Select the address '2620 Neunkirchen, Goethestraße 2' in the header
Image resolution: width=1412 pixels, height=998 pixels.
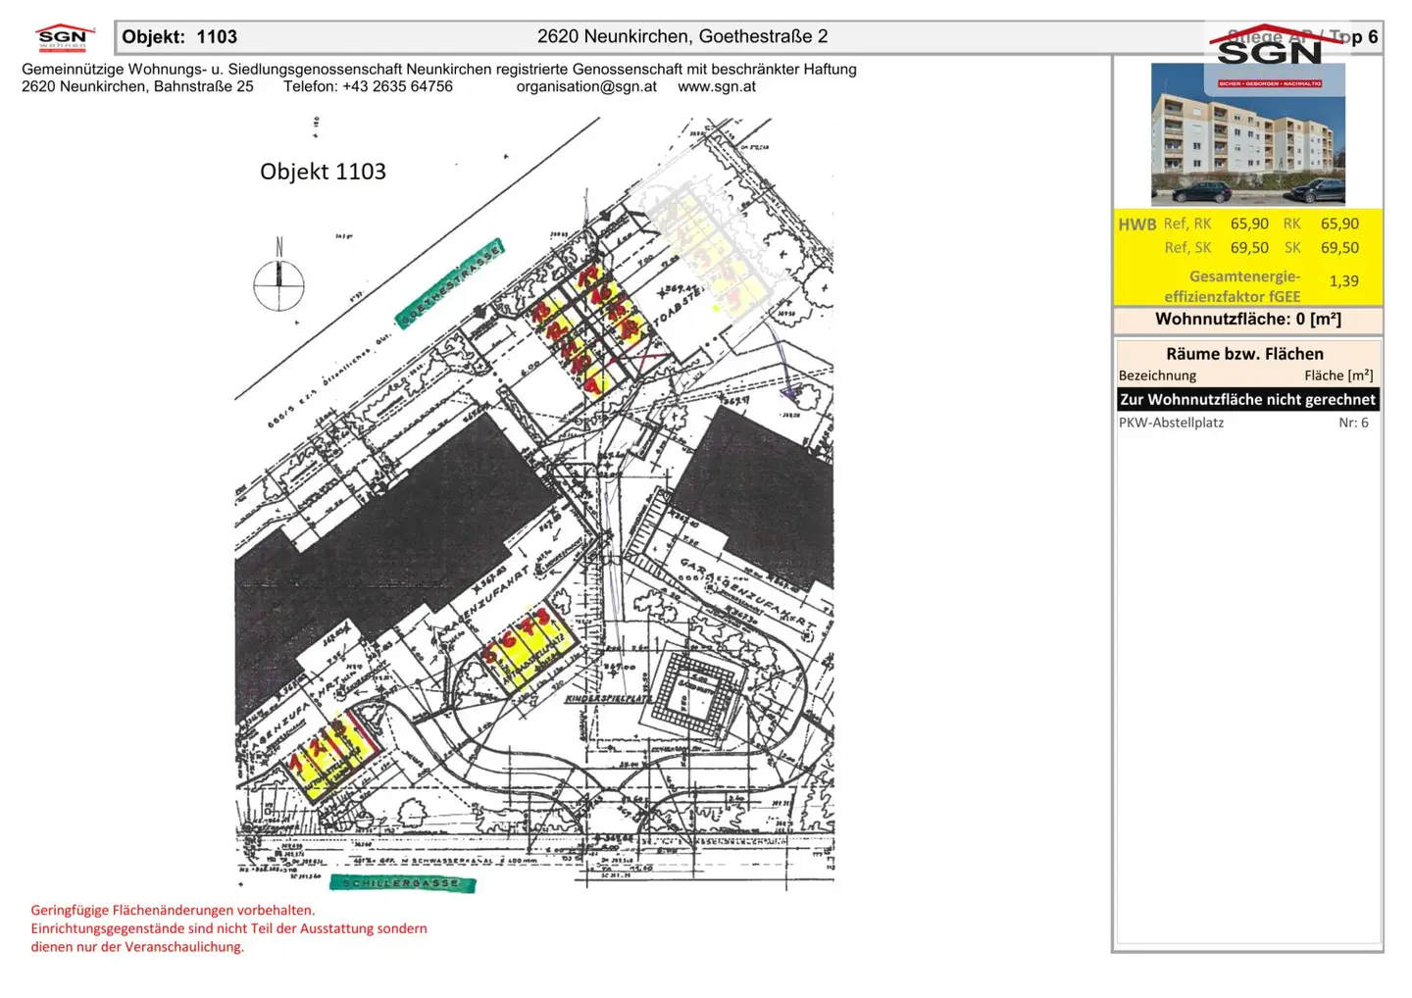point(682,36)
